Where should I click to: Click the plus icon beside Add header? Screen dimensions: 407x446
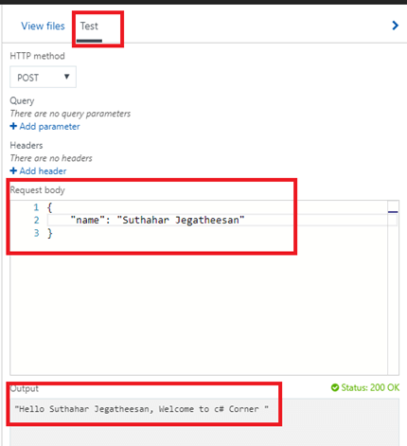(x=13, y=170)
